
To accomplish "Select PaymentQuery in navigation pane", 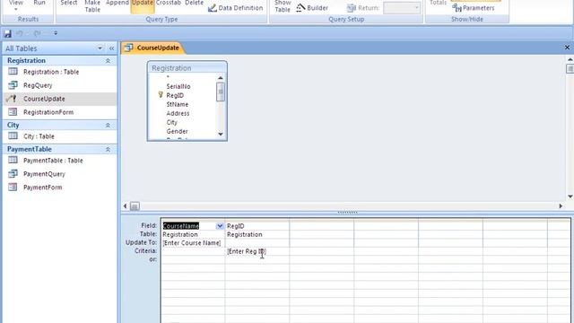I will point(44,174).
